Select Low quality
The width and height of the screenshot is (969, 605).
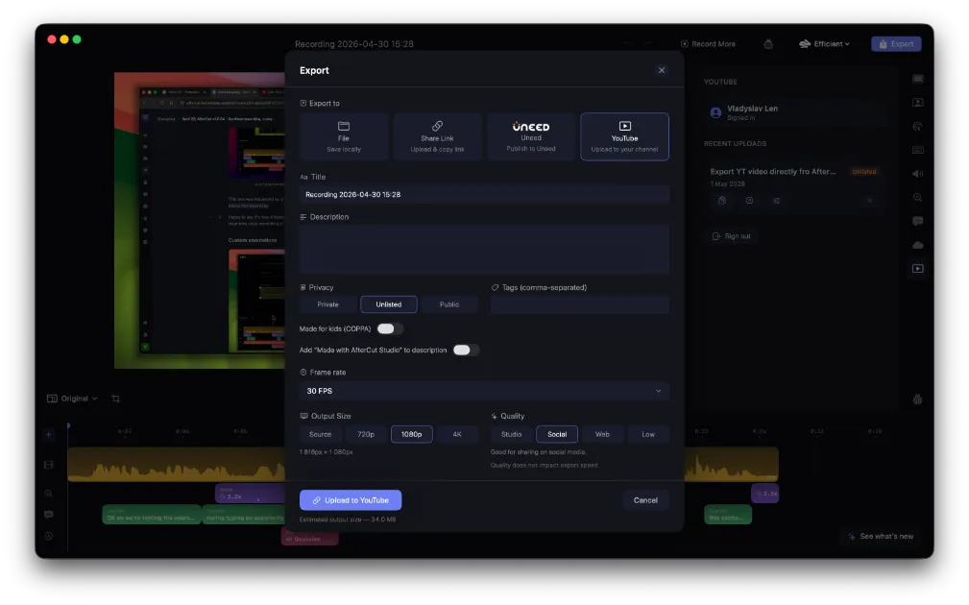[x=647, y=434]
